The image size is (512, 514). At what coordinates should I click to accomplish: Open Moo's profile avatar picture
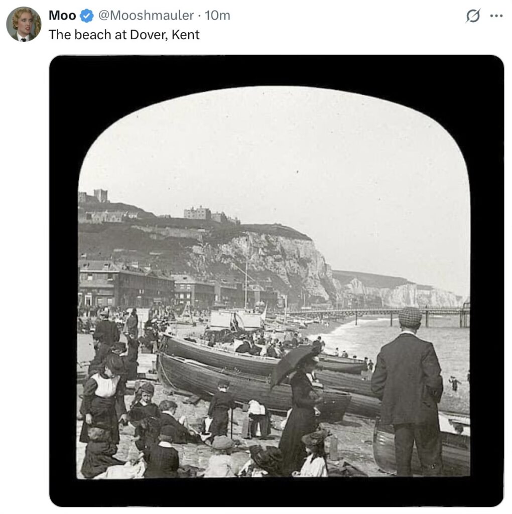pos(24,24)
